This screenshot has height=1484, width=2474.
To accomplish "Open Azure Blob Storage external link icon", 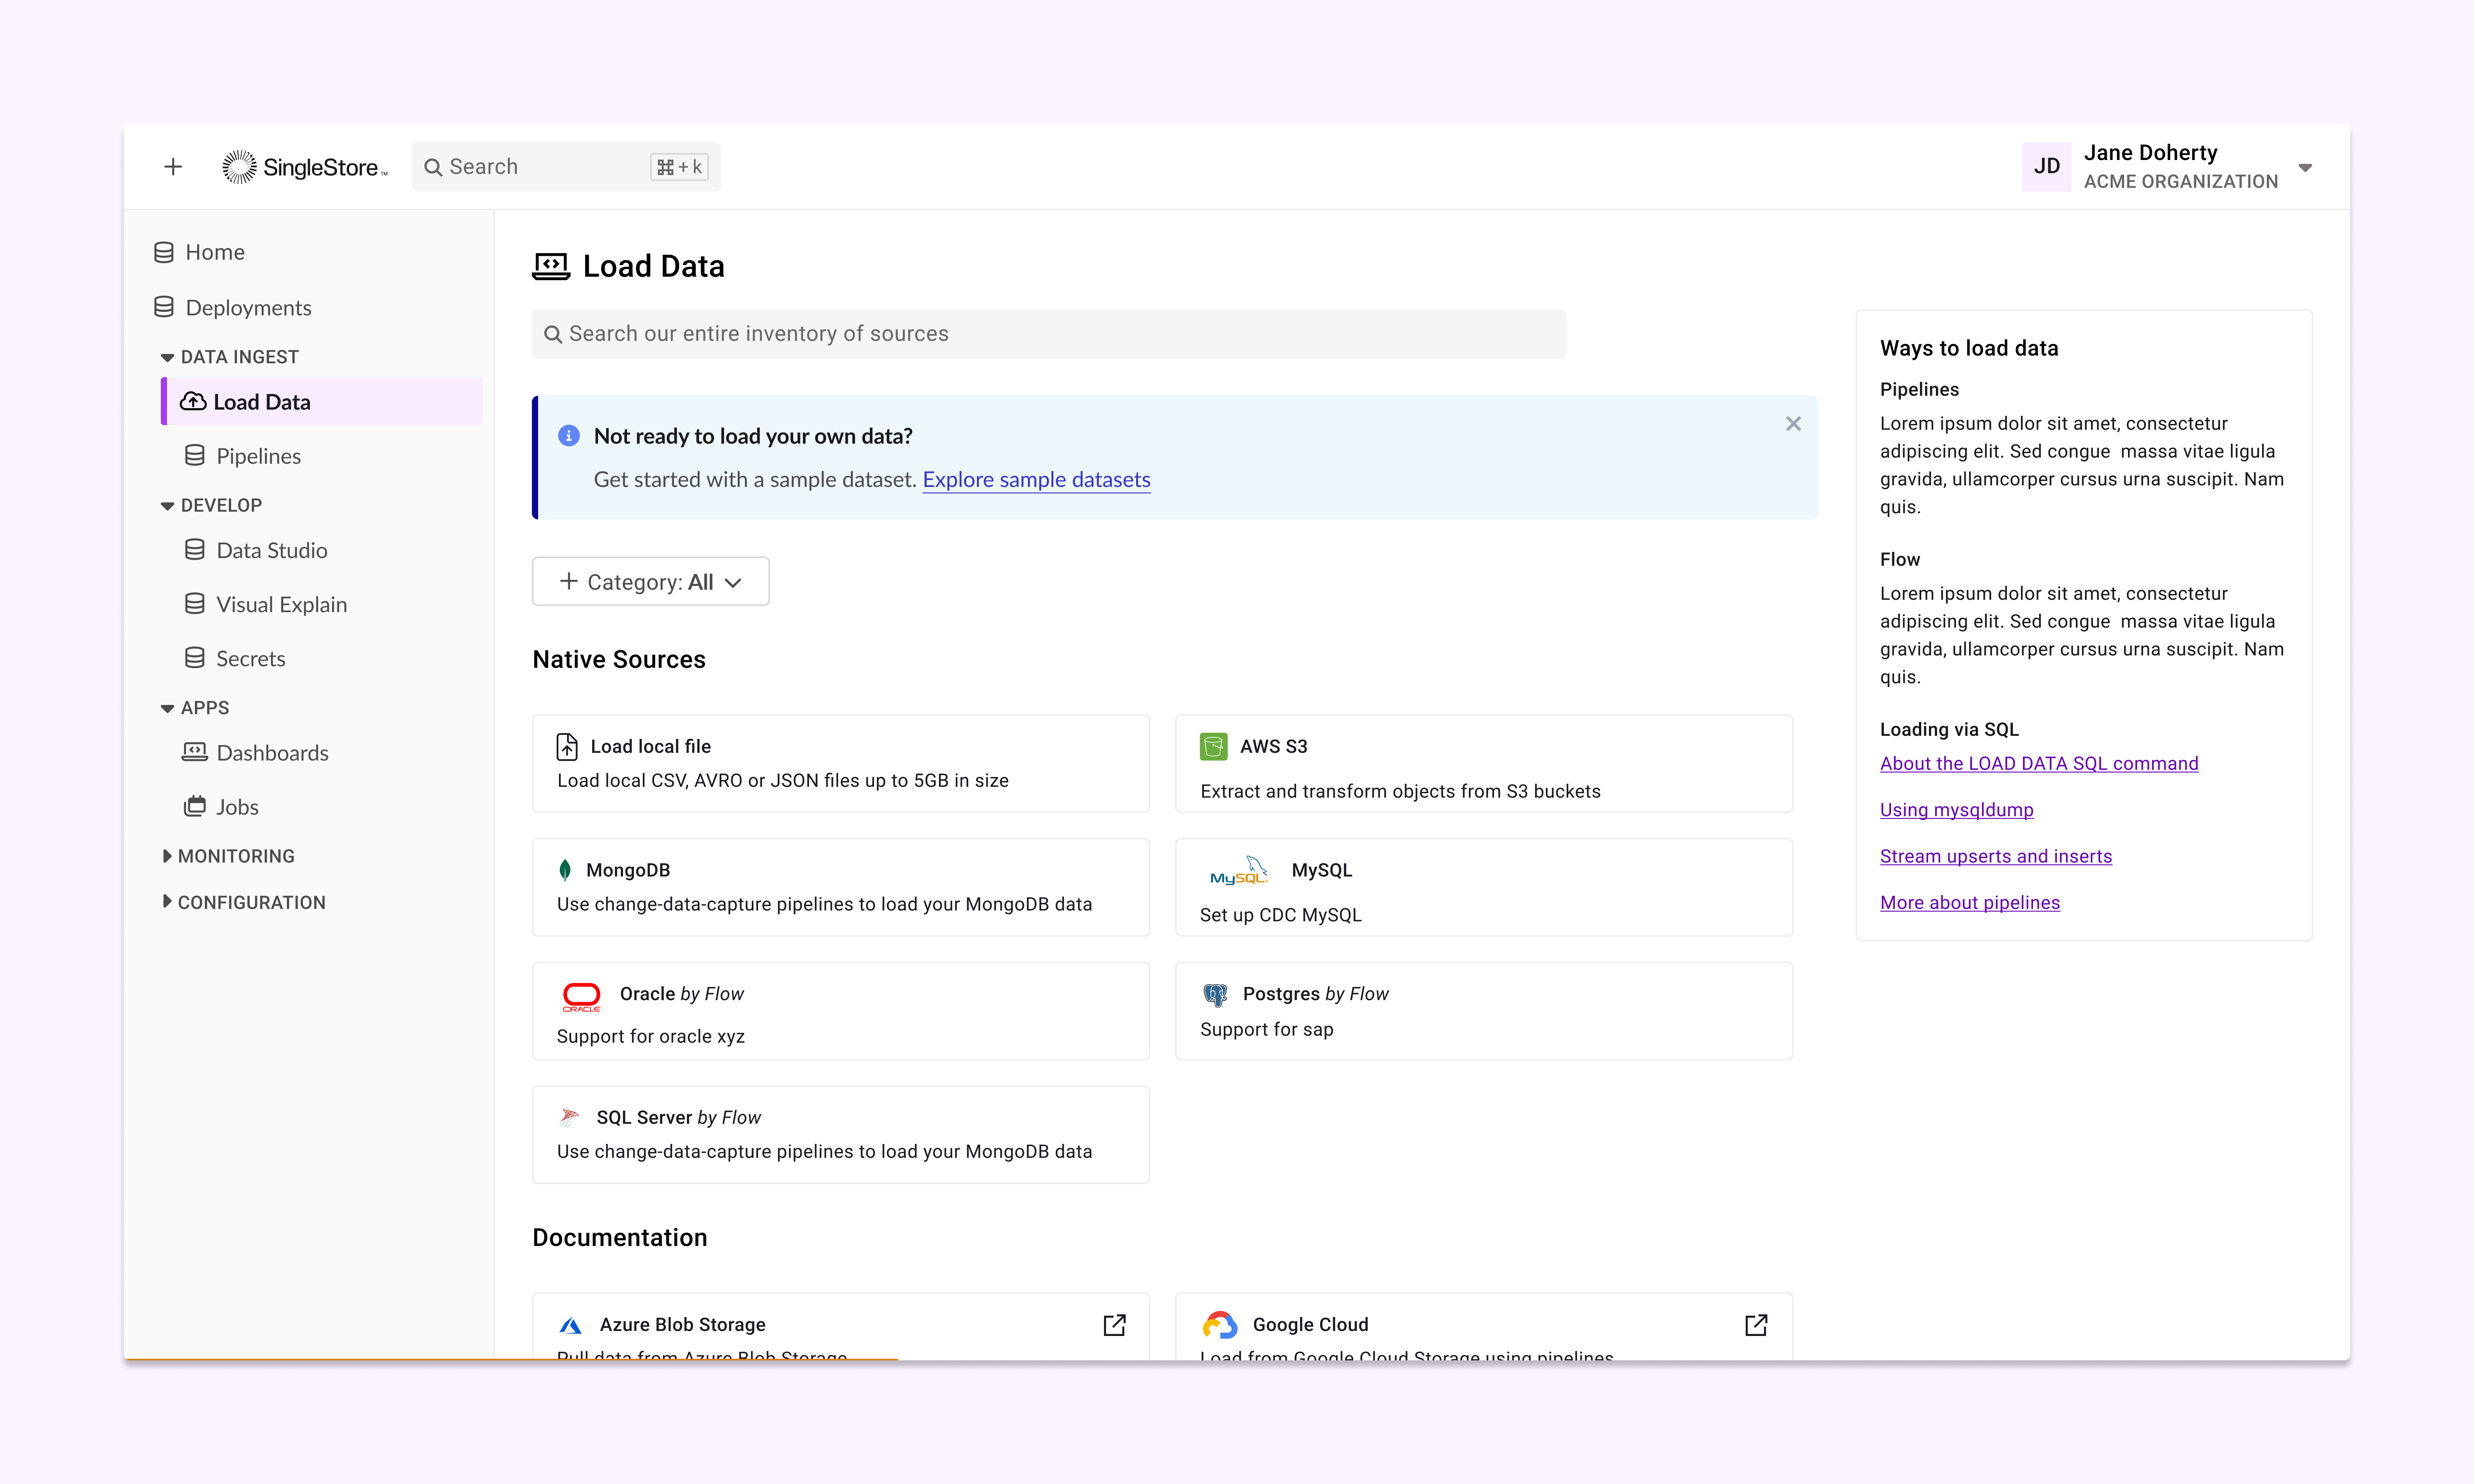I will tap(1114, 1325).
